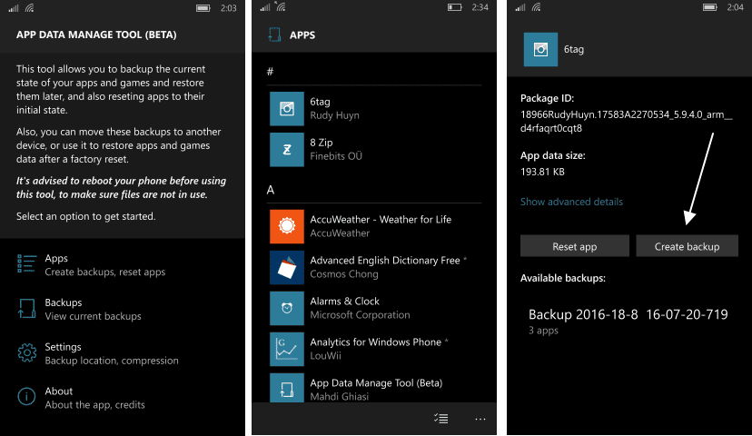Tap the 2:34 clock in middle screen

coord(480,7)
